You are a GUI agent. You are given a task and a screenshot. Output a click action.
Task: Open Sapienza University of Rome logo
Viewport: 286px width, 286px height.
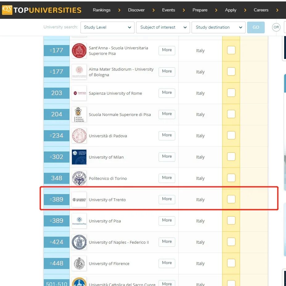point(79,93)
